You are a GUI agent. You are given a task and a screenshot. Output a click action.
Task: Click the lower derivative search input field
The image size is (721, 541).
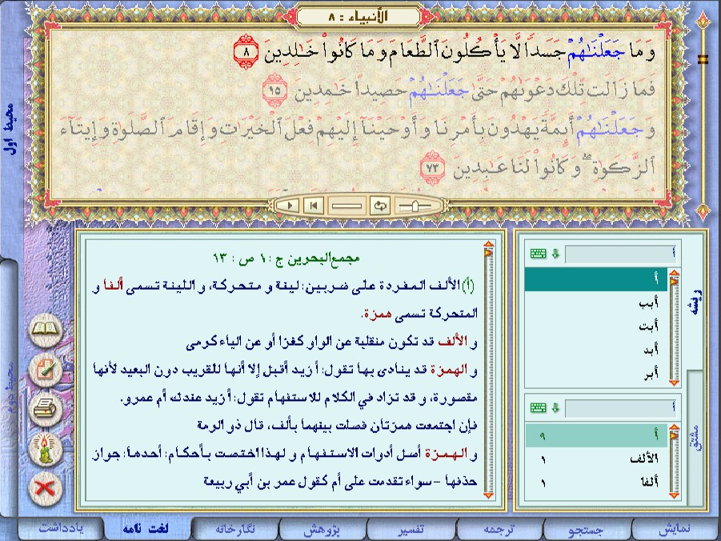coord(620,408)
